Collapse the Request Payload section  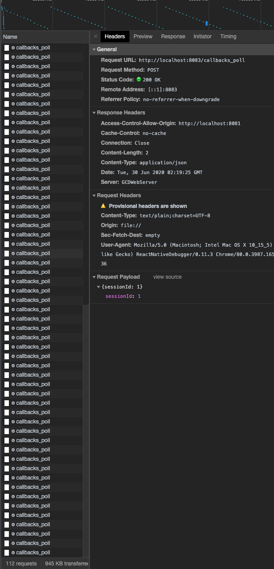point(93,276)
